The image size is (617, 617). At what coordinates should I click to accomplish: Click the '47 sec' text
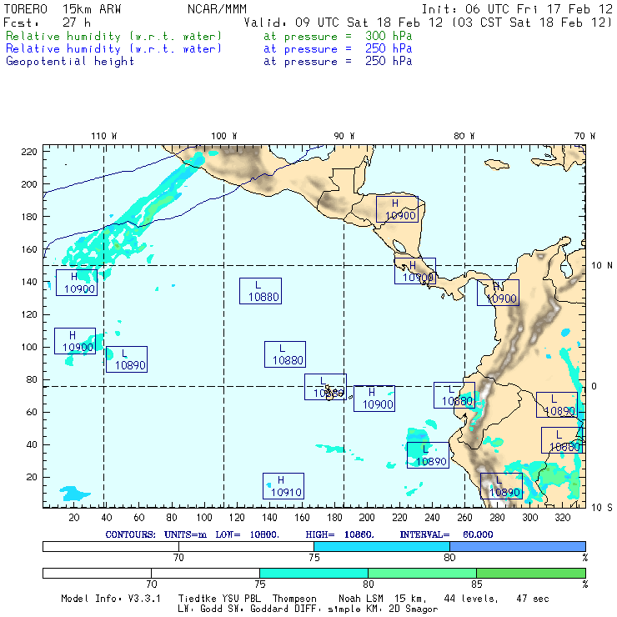pyautogui.click(x=533, y=599)
